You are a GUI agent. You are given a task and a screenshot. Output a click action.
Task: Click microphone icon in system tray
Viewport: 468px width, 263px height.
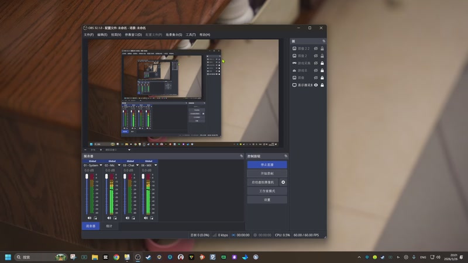pos(414,257)
